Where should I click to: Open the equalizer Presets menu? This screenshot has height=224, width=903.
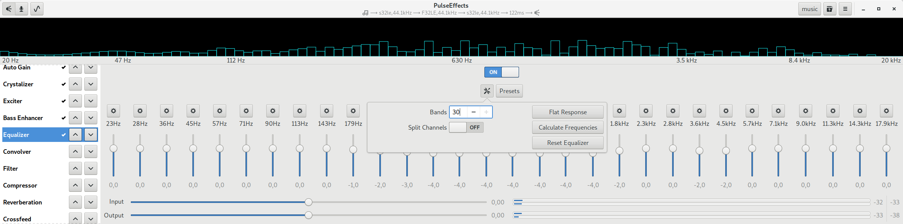tap(509, 91)
